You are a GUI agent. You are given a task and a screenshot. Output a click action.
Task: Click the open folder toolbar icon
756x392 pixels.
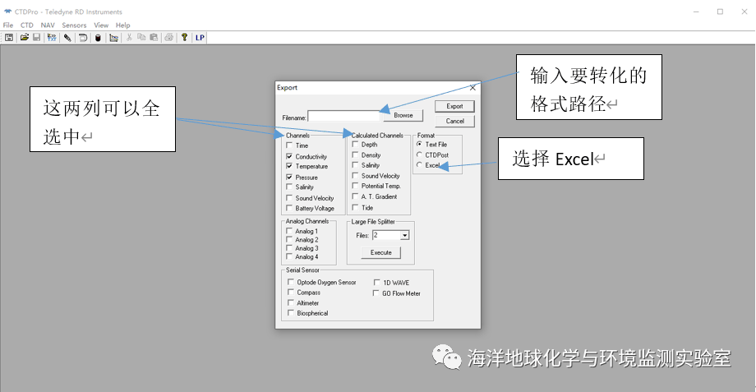pos(25,37)
